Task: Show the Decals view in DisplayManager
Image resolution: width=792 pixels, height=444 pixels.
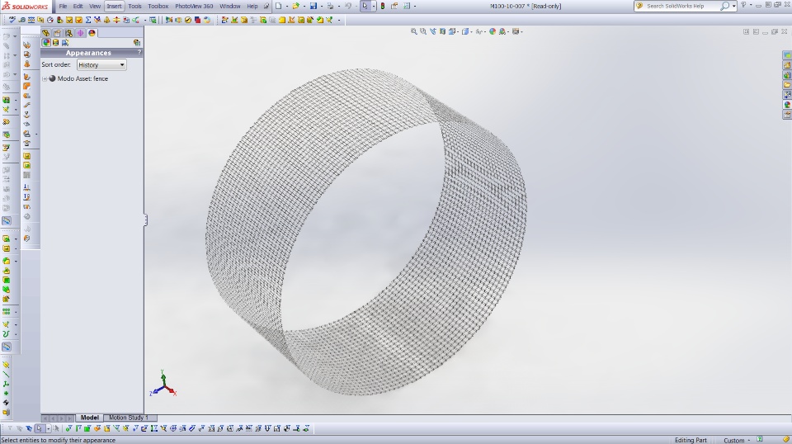Action: coord(55,43)
